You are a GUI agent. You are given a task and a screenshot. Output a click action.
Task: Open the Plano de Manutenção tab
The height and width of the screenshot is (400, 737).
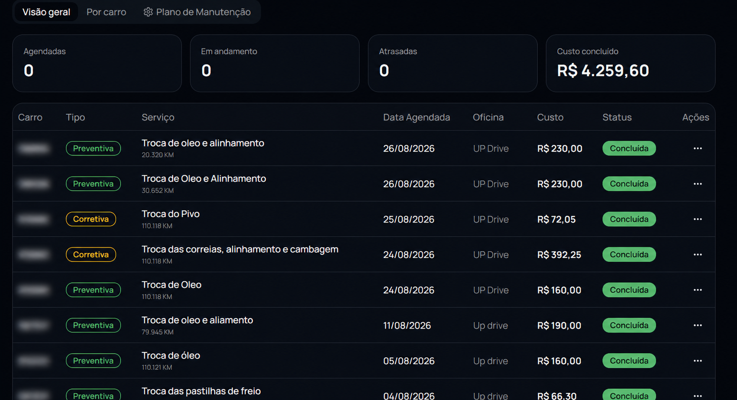197,12
